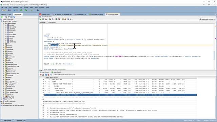Screen dimensions: 217x122
Task: Open the New Connection dropdown arrow
Action: (4, 17)
